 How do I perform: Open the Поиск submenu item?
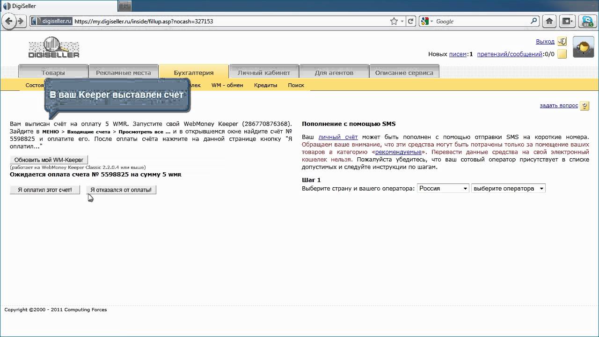[x=296, y=85]
